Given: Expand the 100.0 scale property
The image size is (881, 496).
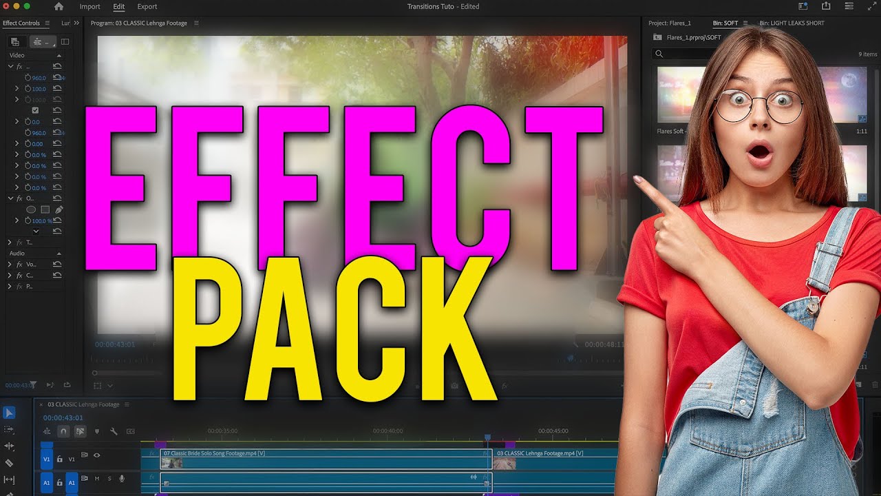Looking at the screenshot, I should [x=17, y=89].
